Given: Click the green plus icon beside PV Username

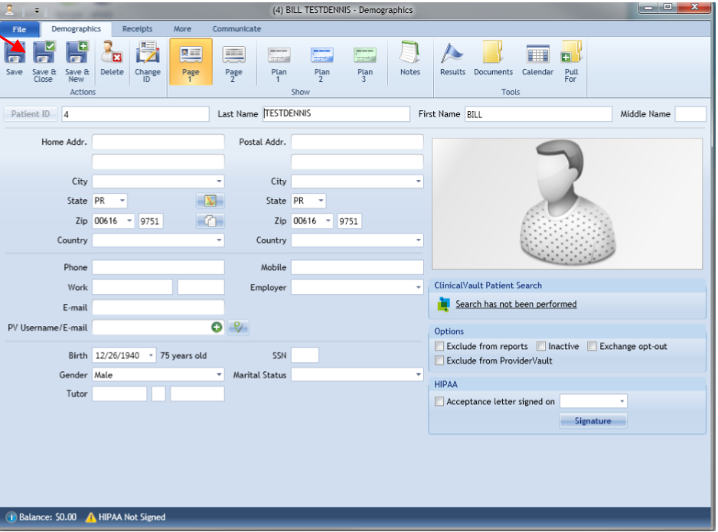Looking at the screenshot, I should tap(217, 328).
